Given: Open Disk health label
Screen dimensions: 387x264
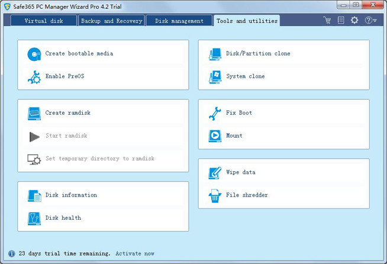Looking at the screenshot, I should click(x=63, y=218).
